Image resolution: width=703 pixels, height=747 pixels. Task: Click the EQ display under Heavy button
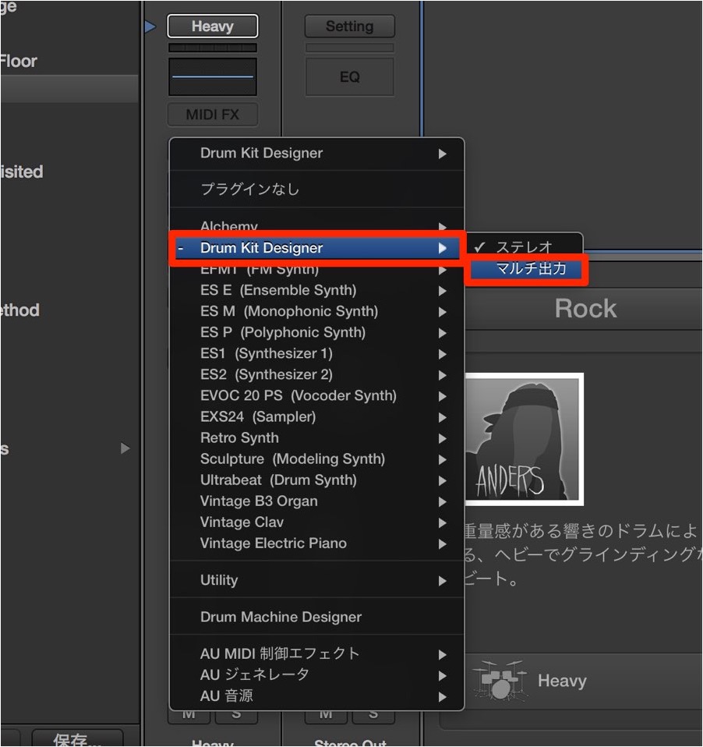213,76
